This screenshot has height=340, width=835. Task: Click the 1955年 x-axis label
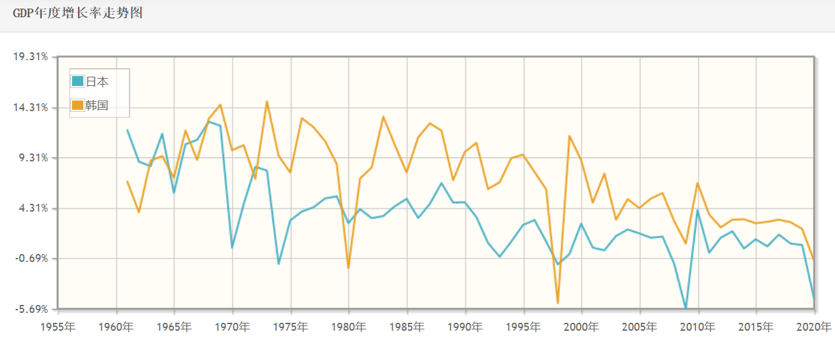pos(58,326)
